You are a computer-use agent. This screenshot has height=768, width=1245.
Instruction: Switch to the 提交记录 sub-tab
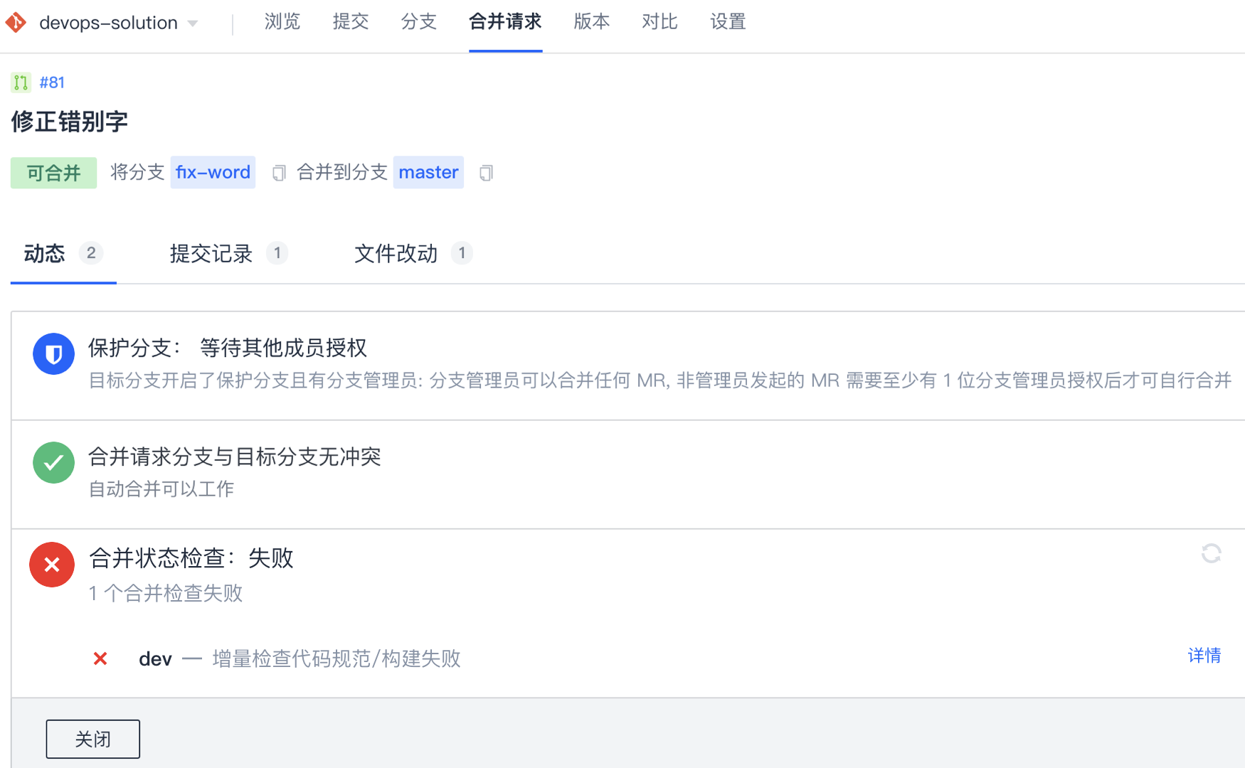pos(228,253)
